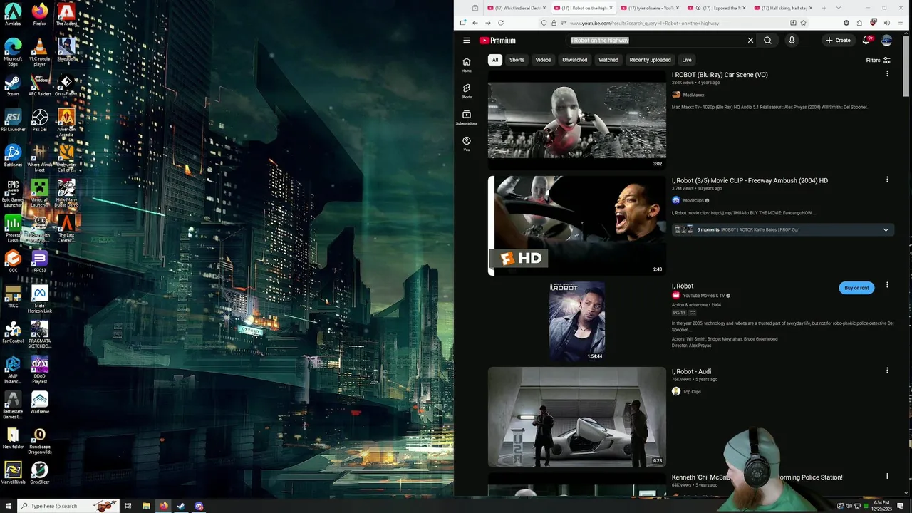The image size is (912, 513).
Task: Select the Shorts filter chip
Action: [x=517, y=60]
